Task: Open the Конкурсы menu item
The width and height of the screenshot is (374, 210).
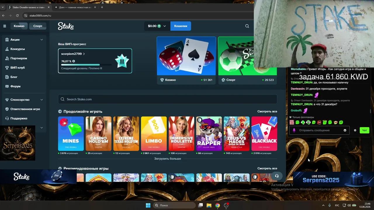Action: pyautogui.click(x=18, y=49)
